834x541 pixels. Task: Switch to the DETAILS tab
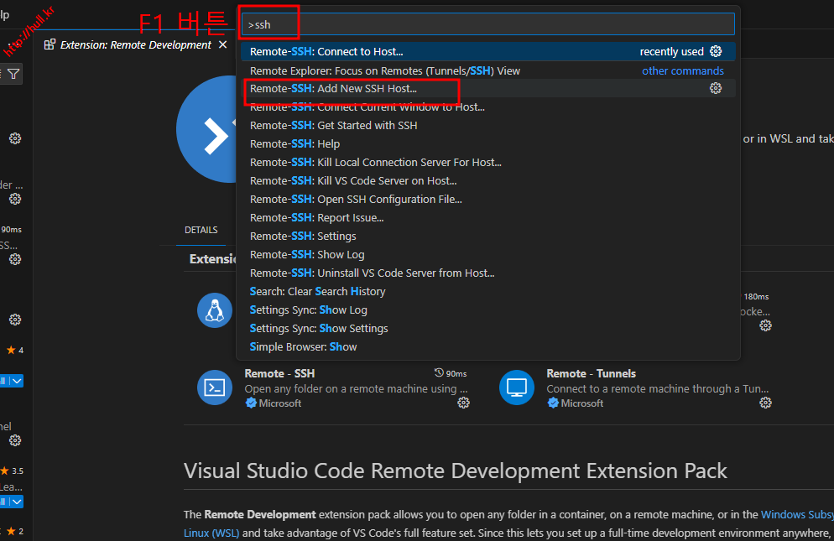coord(201,230)
